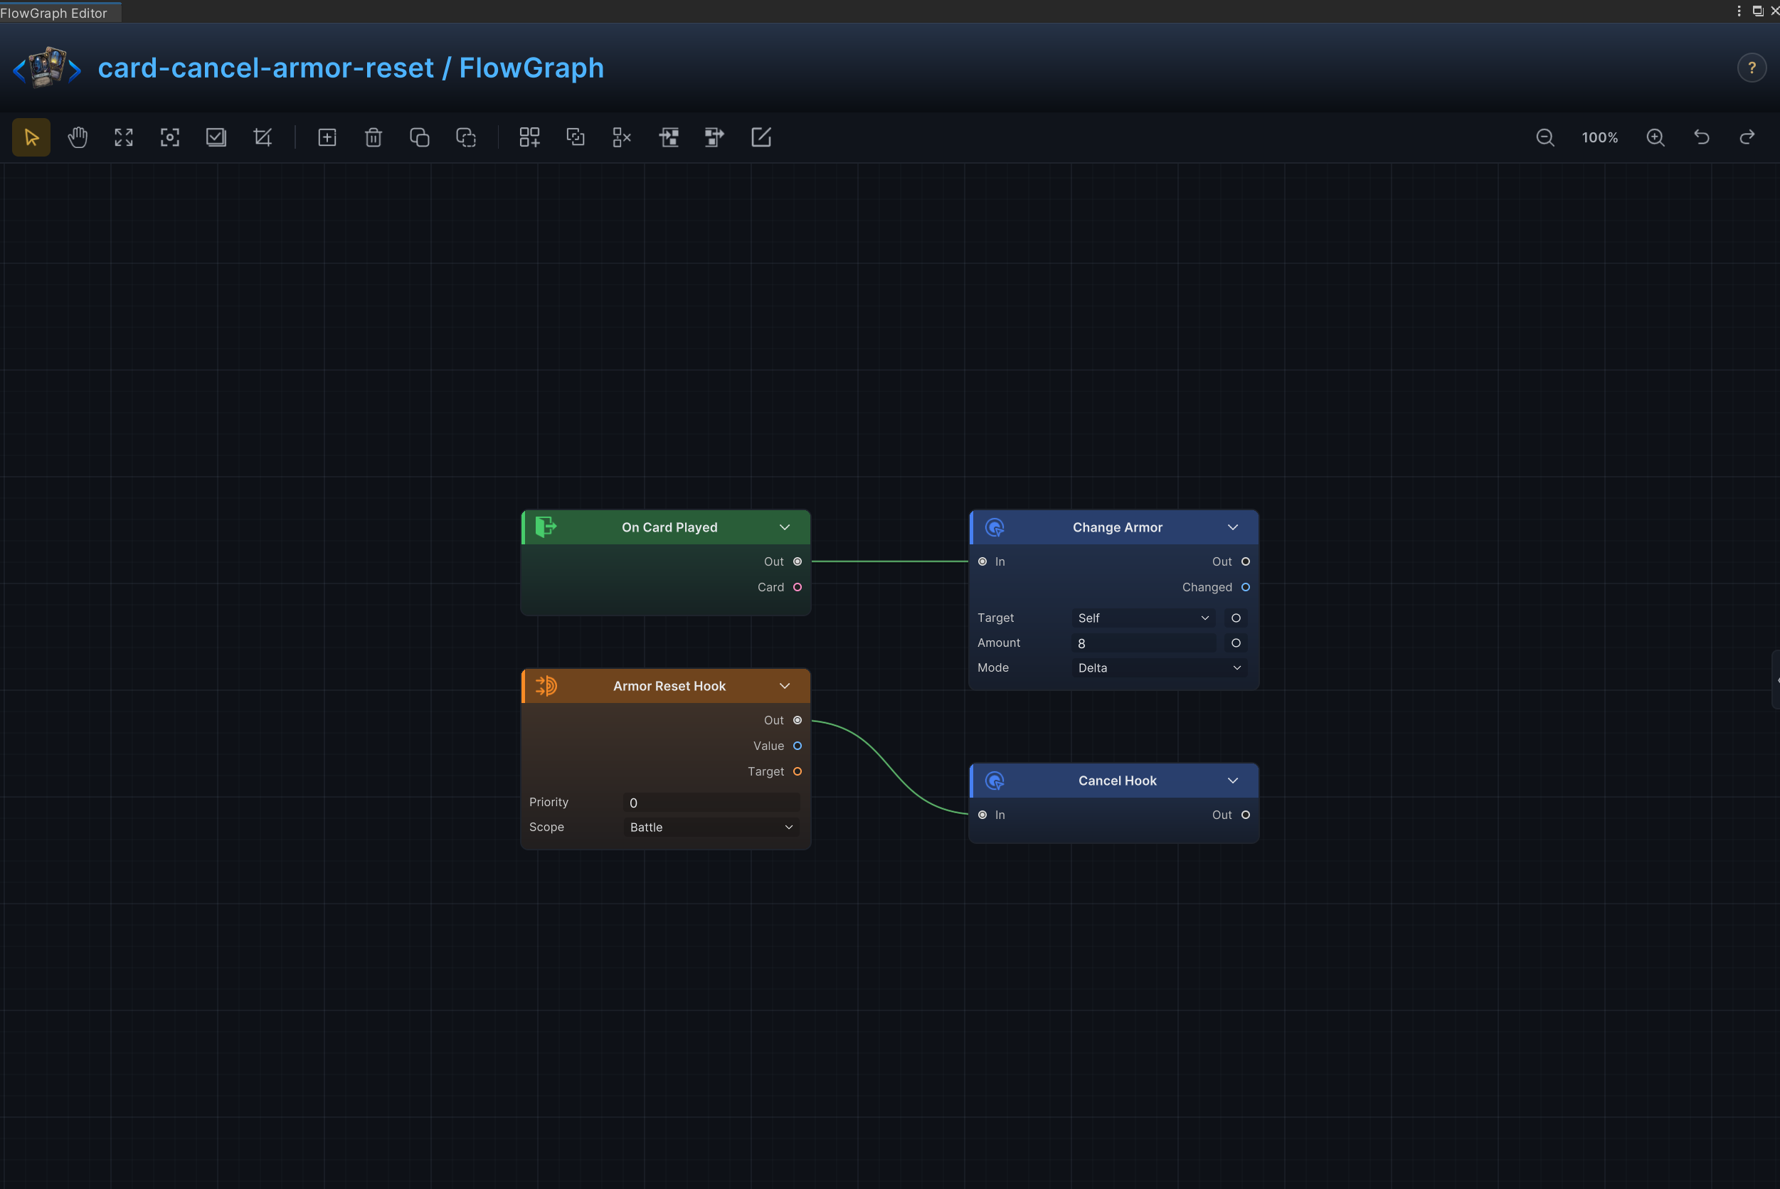Open the Scope dropdown set to Battle
This screenshot has width=1780, height=1189.
click(x=711, y=828)
